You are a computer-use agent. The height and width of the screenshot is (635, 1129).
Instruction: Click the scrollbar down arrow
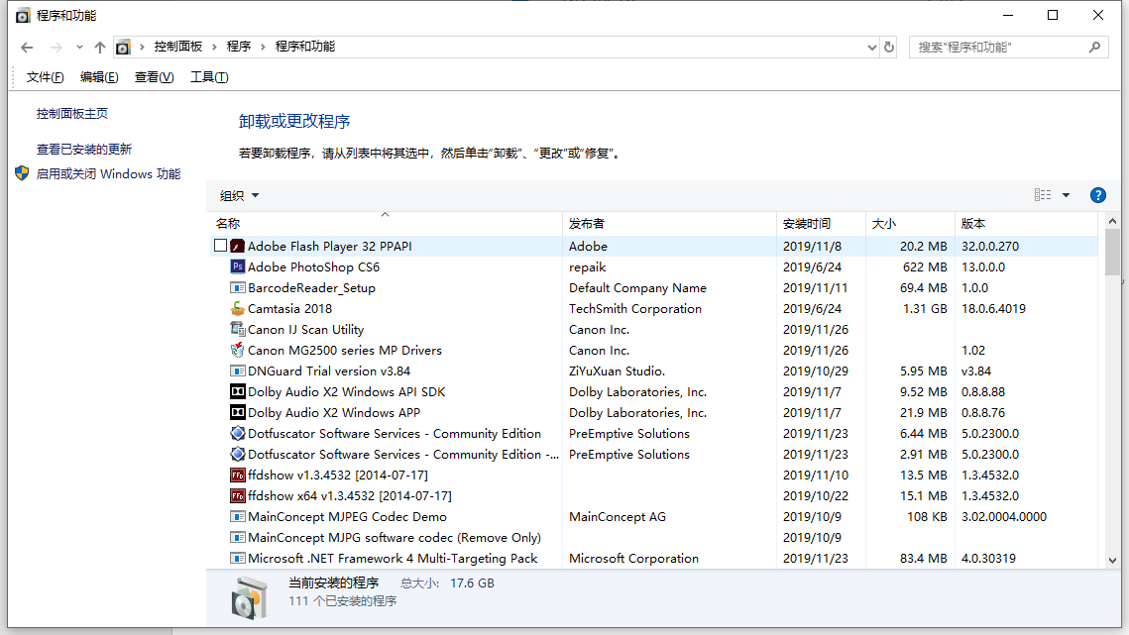tap(1112, 560)
